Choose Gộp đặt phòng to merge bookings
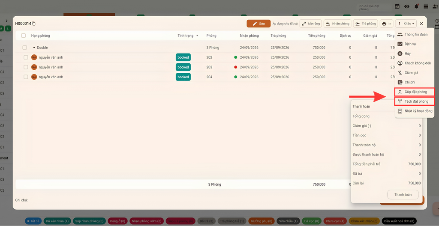439x226 pixels. [415, 92]
